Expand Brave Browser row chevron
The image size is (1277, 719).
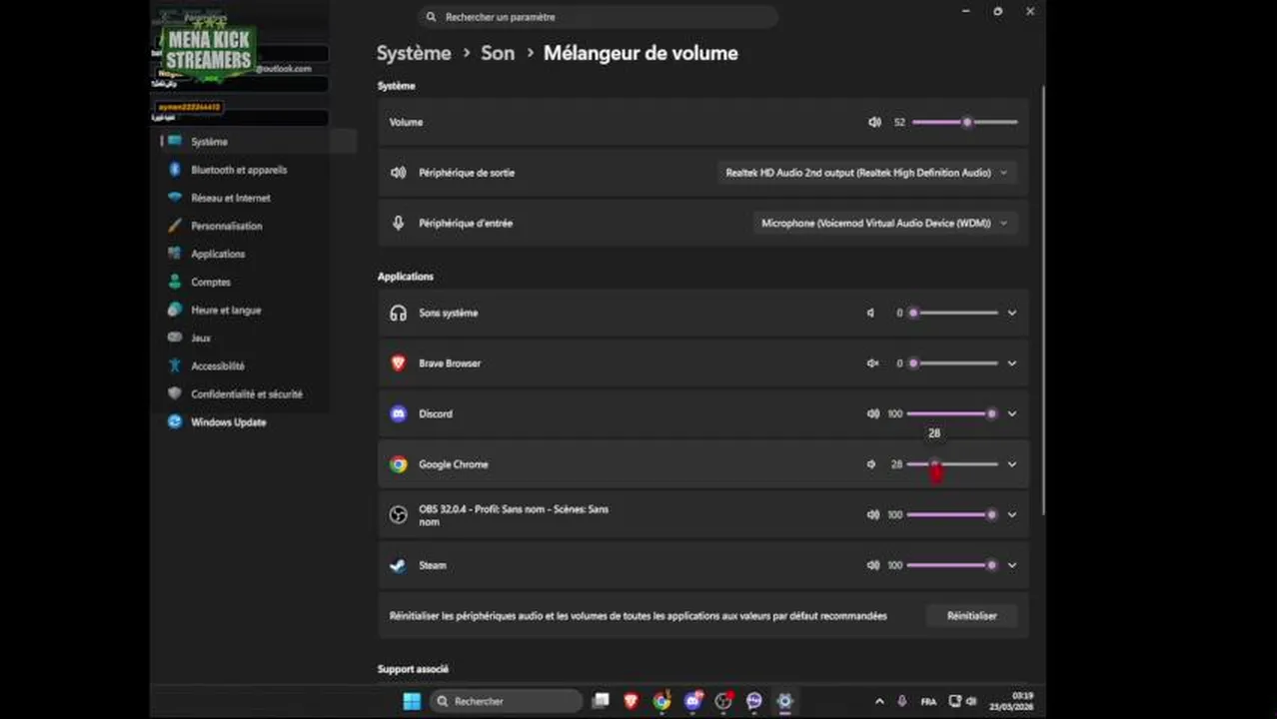click(1012, 363)
